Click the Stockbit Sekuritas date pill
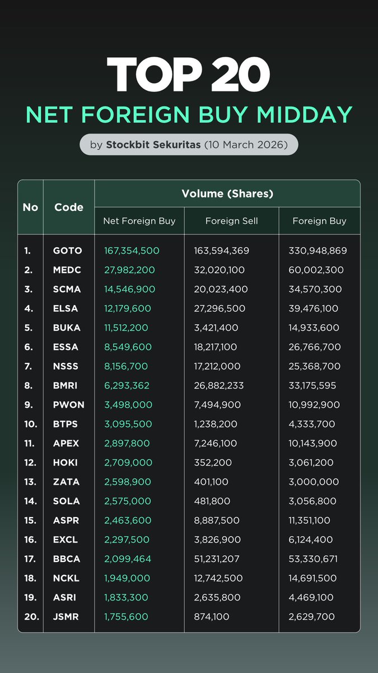Image resolution: width=378 pixels, height=673 pixels. click(x=189, y=145)
